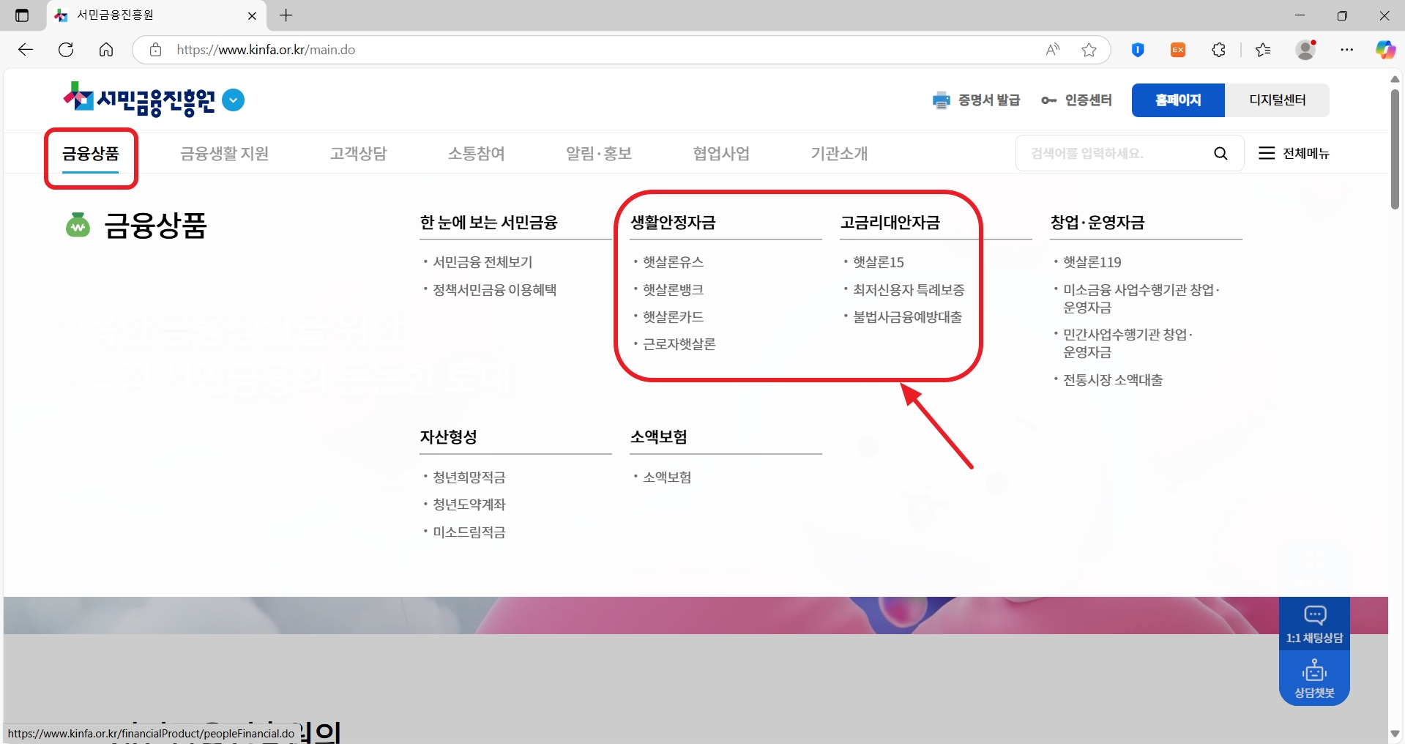Open 협업사업 menu
The height and width of the screenshot is (744, 1405).
click(721, 154)
